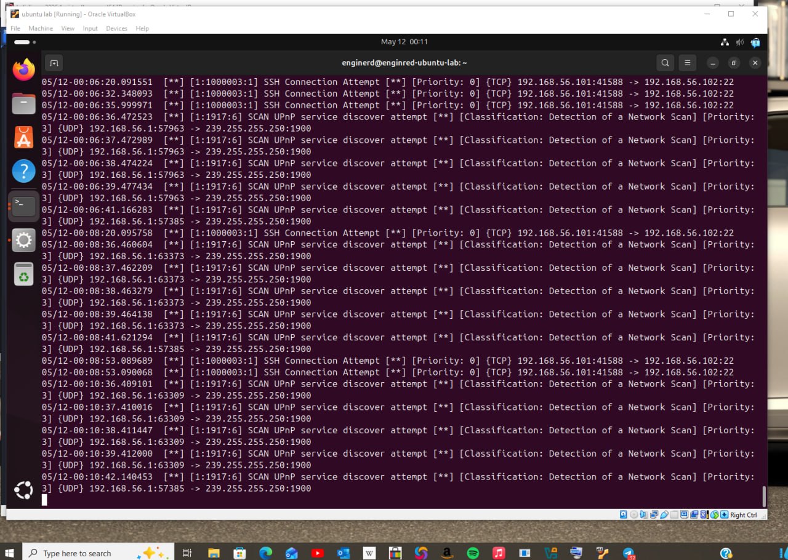
Task: Click the Right Ctrl host key label
Action: point(744,515)
